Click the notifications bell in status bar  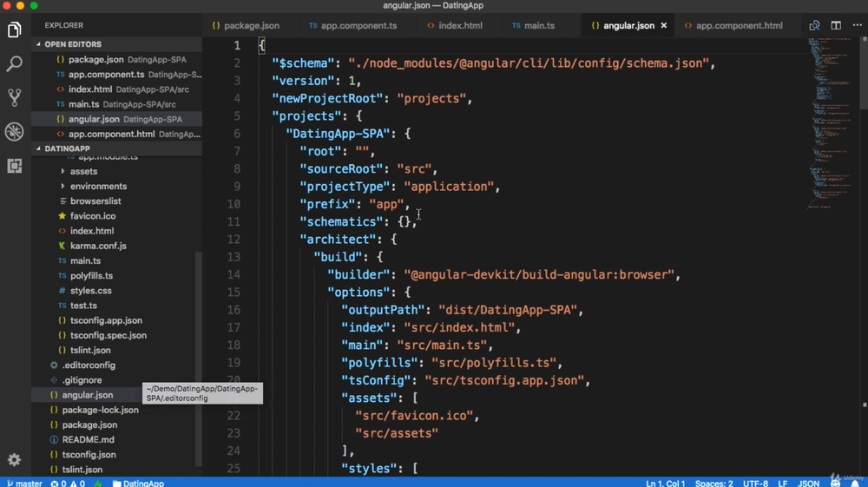pos(855,484)
